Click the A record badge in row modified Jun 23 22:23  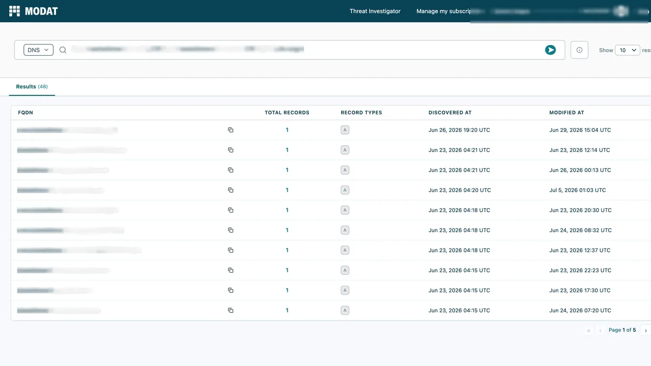(344, 271)
